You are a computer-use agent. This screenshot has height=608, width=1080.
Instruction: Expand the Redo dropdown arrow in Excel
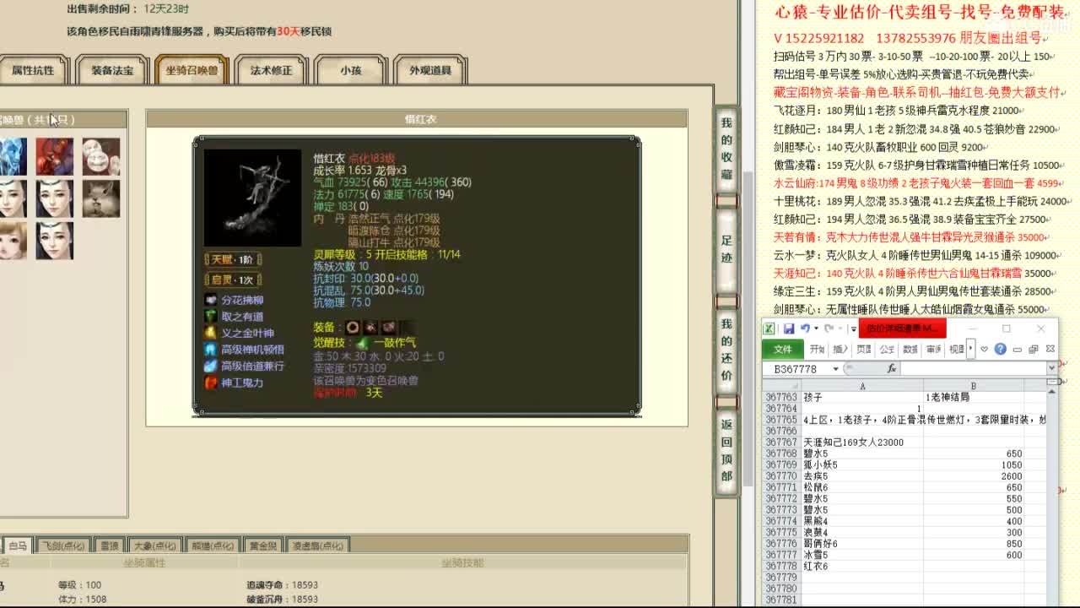point(840,328)
